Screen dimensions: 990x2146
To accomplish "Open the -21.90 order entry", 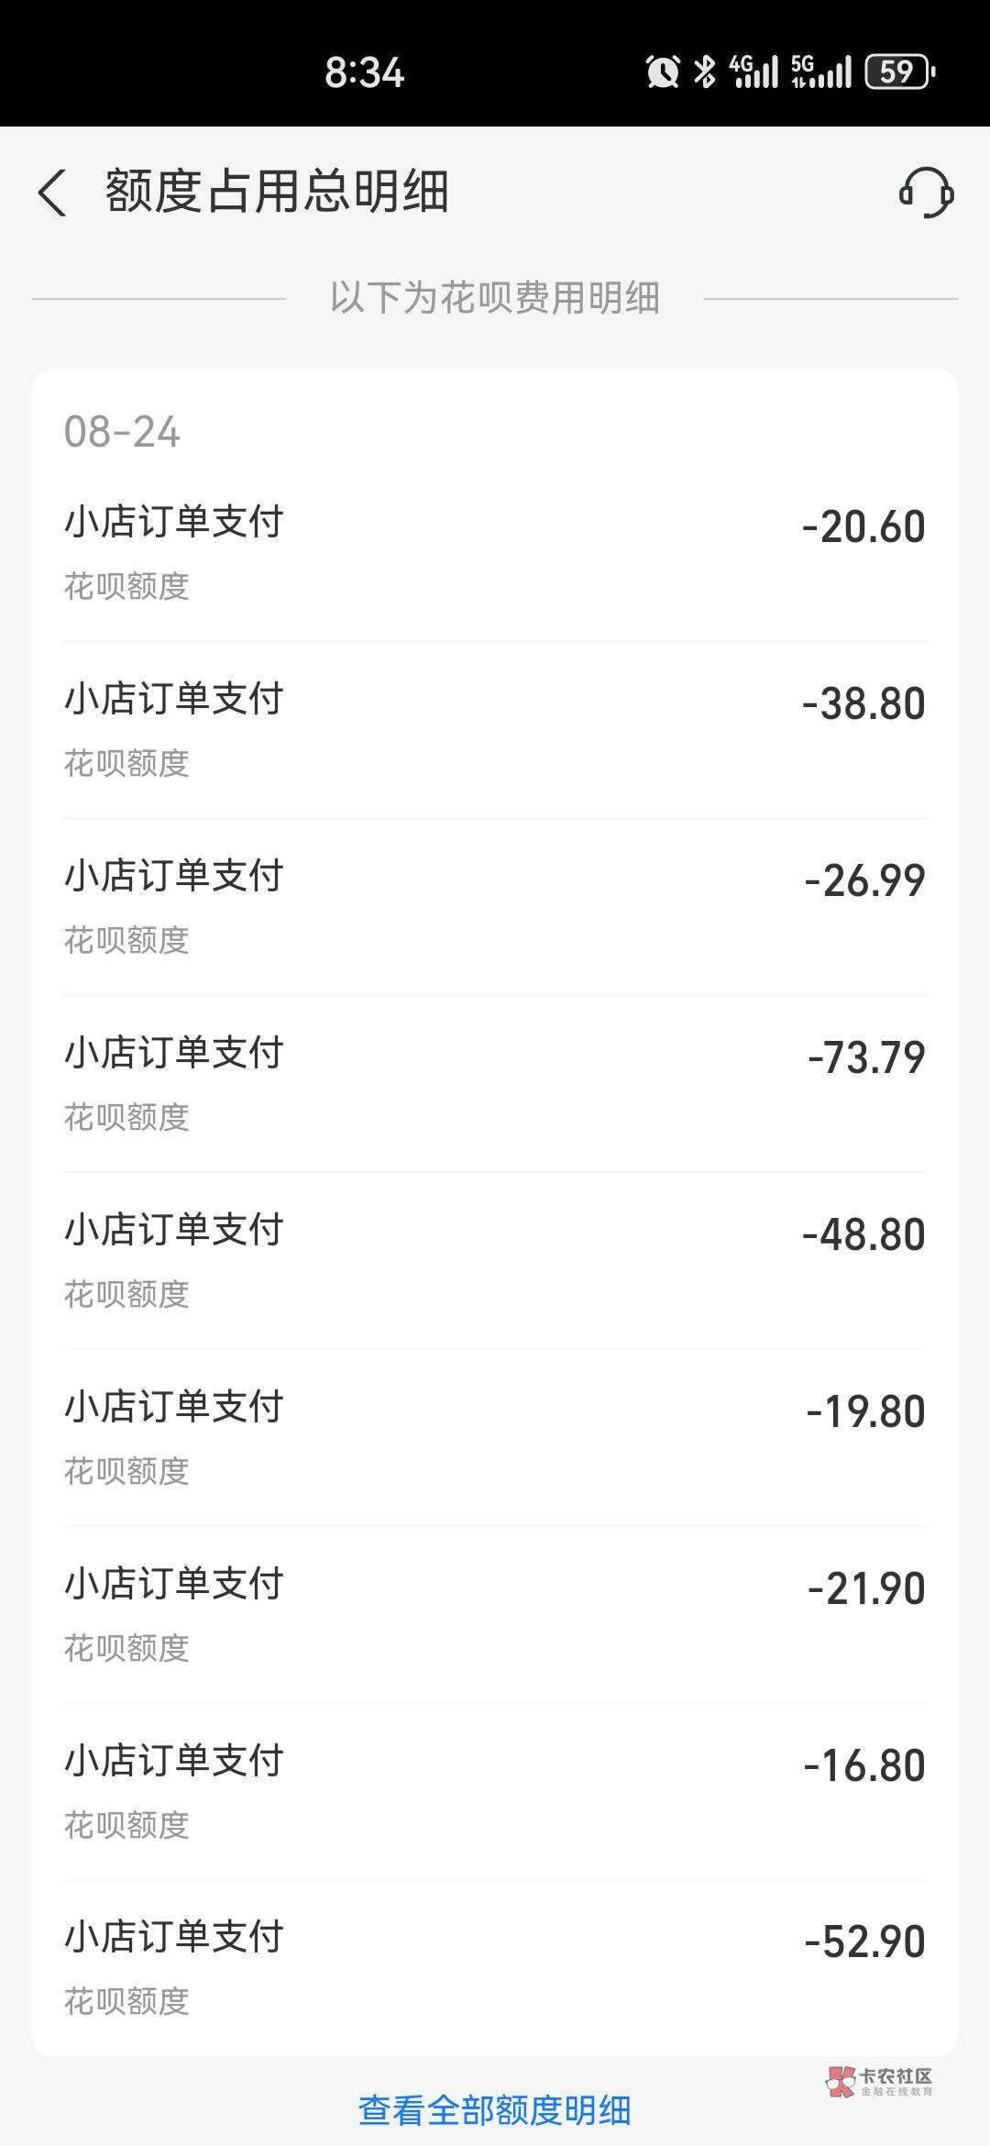I will click(495, 1614).
